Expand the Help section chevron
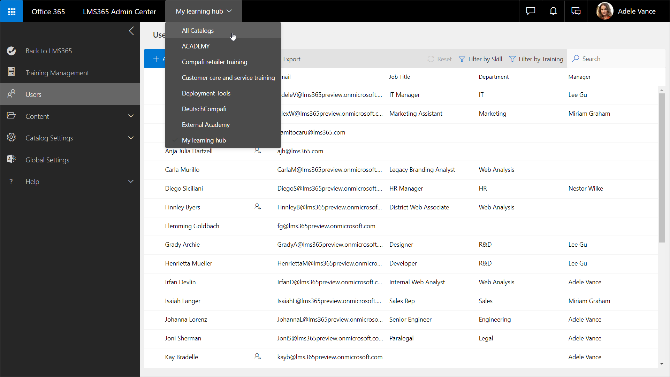Image resolution: width=670 pixels, height=377 pixels. [x=131, y=182]
